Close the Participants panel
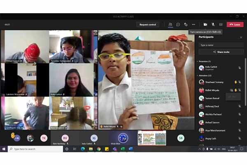247x165 pixels. pyautogui.click(x=241, y=38)
